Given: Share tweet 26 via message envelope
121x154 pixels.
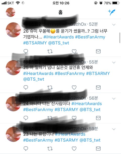Looking at the screenshot, I should pos(98,51).
